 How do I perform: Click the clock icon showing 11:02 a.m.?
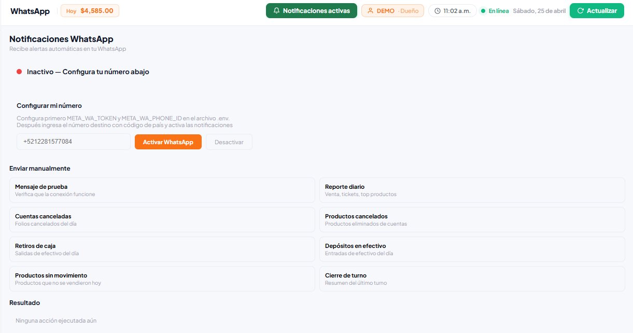(438, 11)
